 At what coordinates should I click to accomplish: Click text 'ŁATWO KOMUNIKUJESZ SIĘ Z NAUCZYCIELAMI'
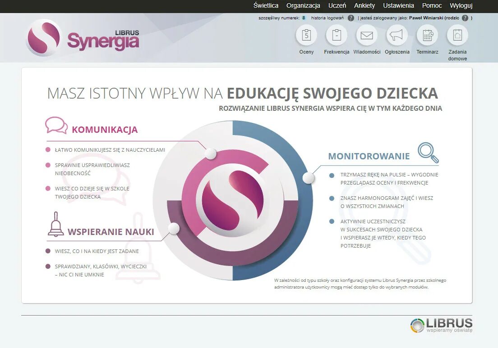[x=110, y=150]
